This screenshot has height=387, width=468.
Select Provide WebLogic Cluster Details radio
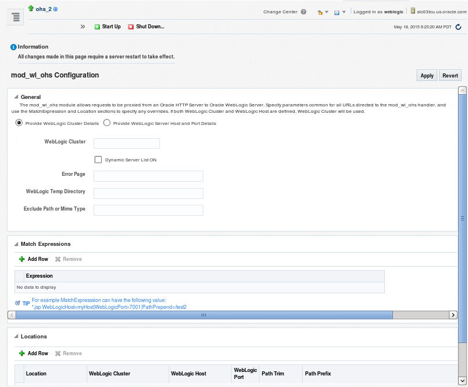[19, 123]
